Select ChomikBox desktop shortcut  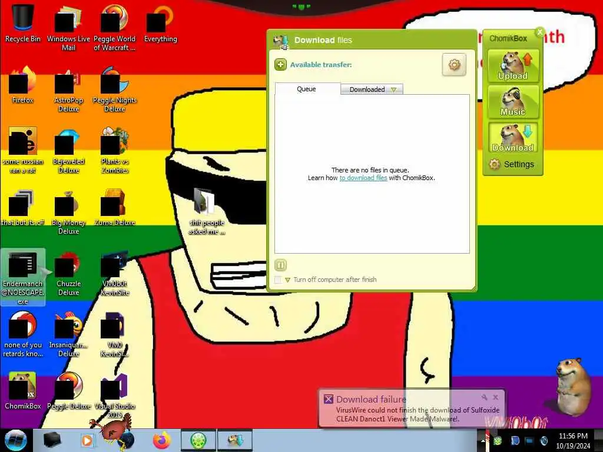tap(23, 391)
